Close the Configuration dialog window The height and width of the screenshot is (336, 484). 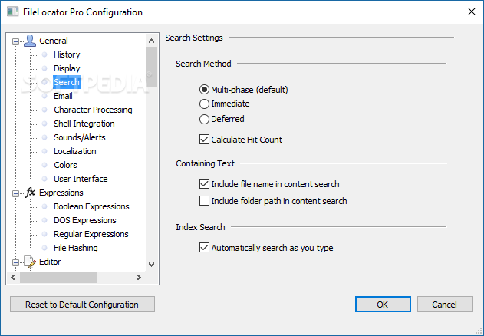[472, 12]
